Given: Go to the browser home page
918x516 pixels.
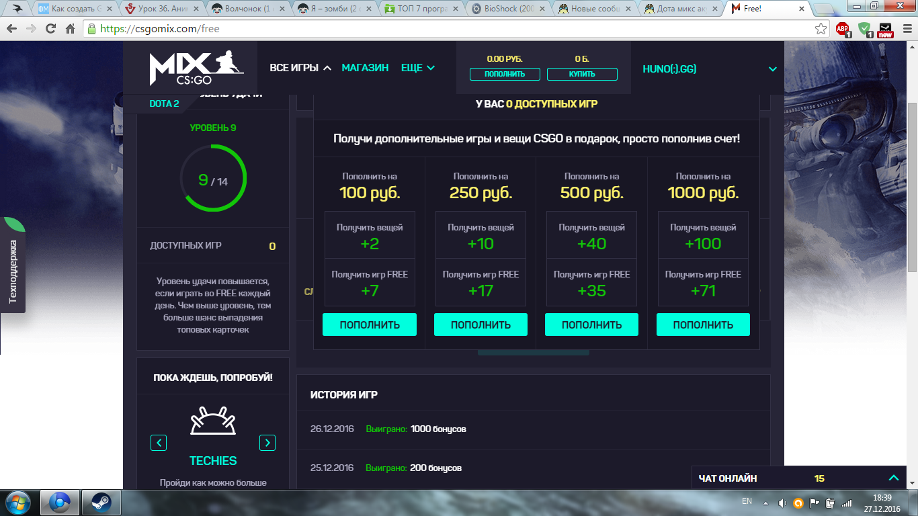Looking at the screenshot, I should tap(70, 29).
